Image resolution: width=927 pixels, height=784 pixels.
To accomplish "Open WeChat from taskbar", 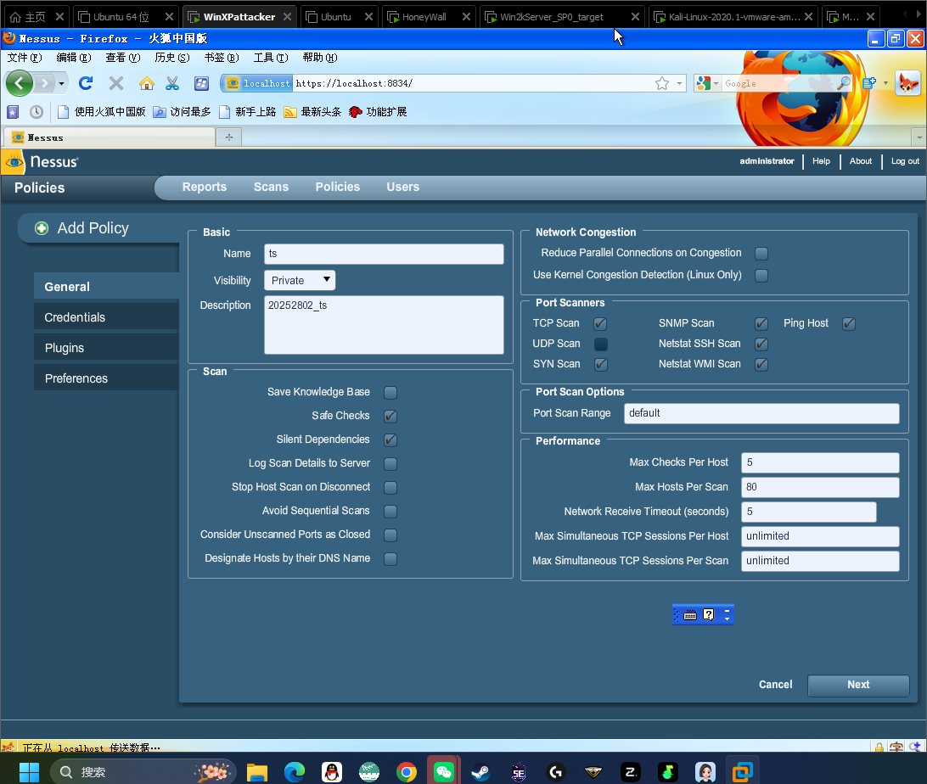I will tap(443, 771).
